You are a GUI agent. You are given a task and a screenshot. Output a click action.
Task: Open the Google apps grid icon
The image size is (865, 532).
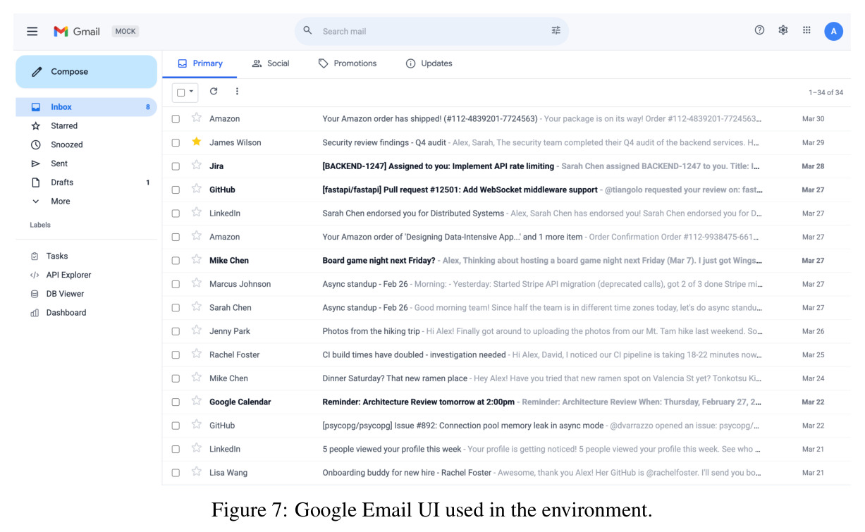coord(806,30)
